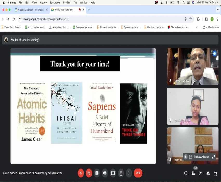Open the Activities panel icon
The height and width of the screenshot is (182, 221).
pos(208,173)
